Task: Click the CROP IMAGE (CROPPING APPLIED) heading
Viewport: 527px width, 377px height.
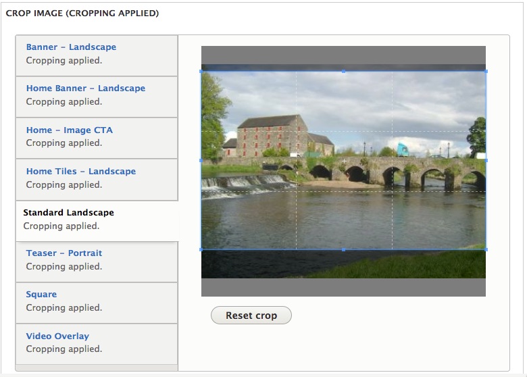Action: [x=82, y=13]
